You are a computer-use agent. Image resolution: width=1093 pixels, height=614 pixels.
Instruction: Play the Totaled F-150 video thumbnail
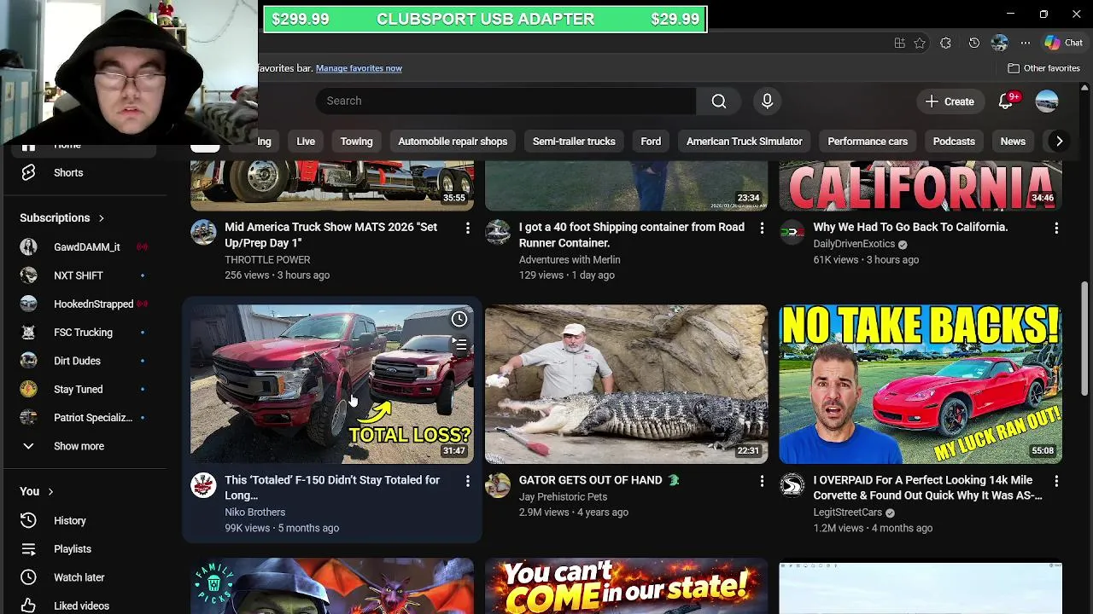[x=332, y=384]
